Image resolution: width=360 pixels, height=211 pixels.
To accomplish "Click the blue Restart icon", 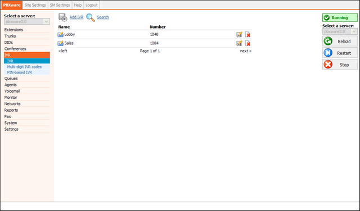I will (x=328, y=53).
